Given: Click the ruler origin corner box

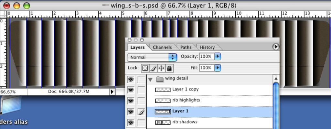Looking at the screenshot, I should click(3, 14).
